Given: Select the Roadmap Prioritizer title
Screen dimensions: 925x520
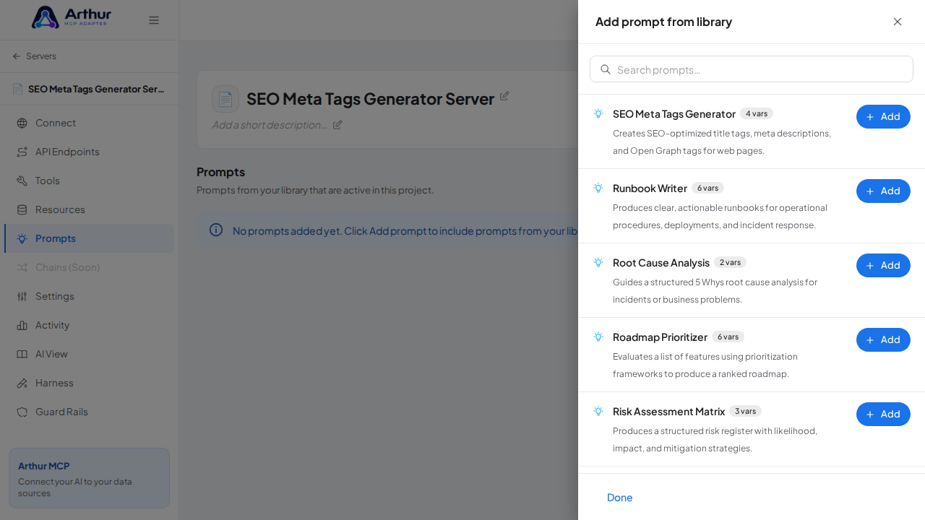Looking at the screenshot, I should 660,337.
